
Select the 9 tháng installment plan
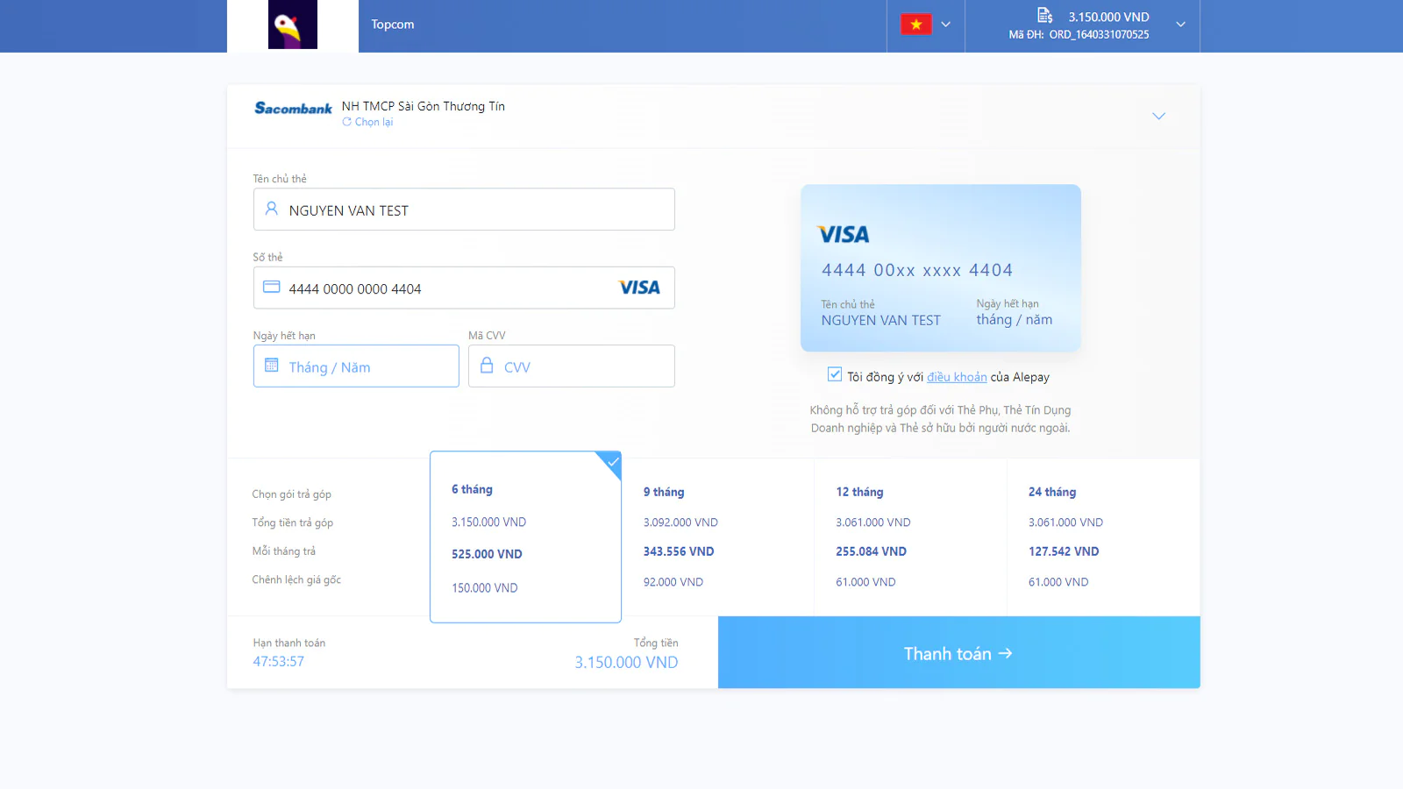(717, 537)
